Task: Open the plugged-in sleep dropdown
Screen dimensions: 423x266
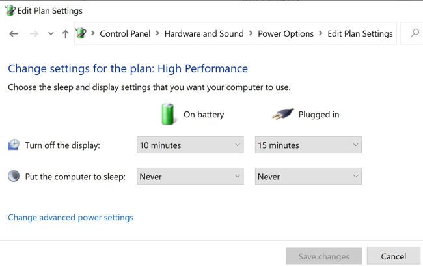Action: [x=308, y=176]
